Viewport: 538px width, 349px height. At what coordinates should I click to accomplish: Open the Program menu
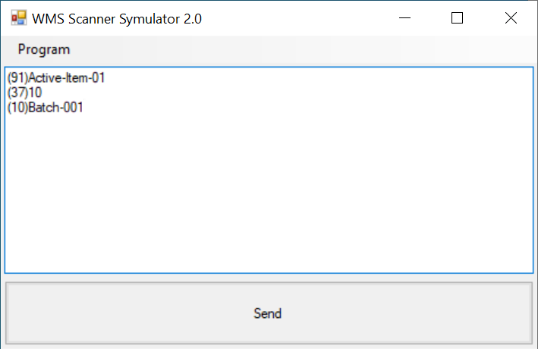44,50
